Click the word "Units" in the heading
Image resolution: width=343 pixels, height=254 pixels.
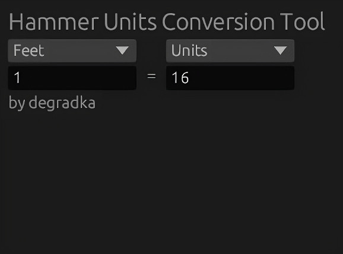point(131,21)
